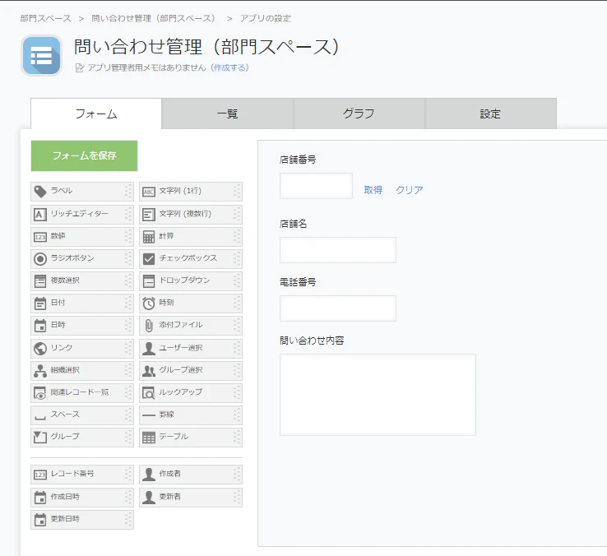Click the リッチエディター field icon

coord(40,214)
